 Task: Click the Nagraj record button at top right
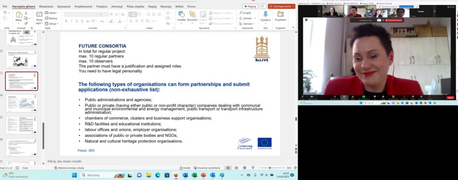point(250,6)
